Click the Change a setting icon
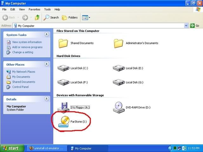The width and height of the screenshot is (203, 152). 9,52
